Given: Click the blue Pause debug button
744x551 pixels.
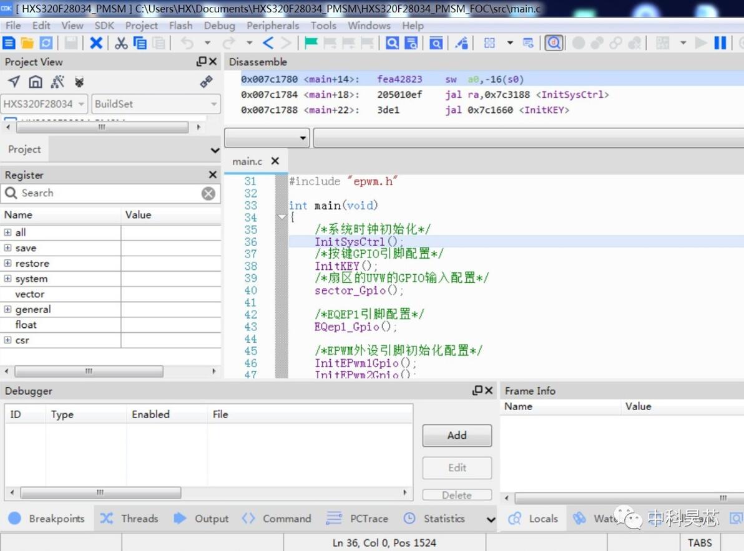Looking at the screenshot, I should click(720, 43).
